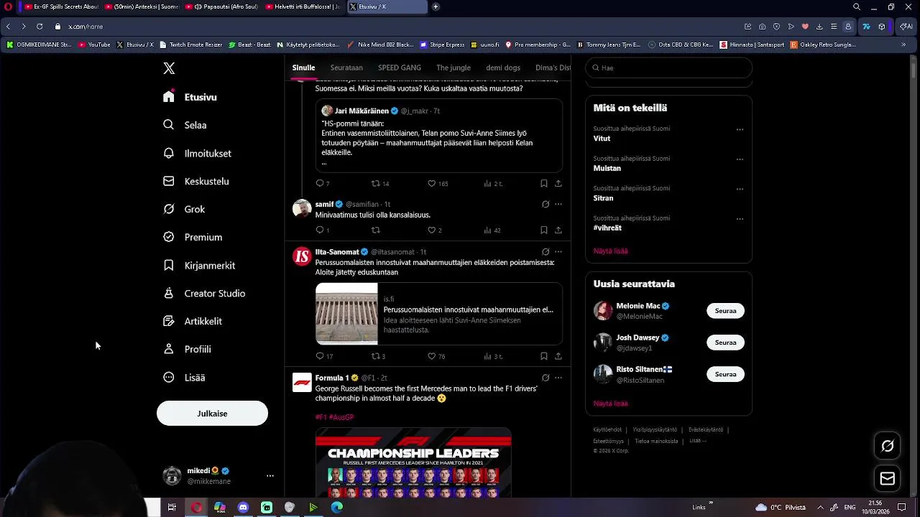Open the #F1 hashtag link

pos(321,417)
